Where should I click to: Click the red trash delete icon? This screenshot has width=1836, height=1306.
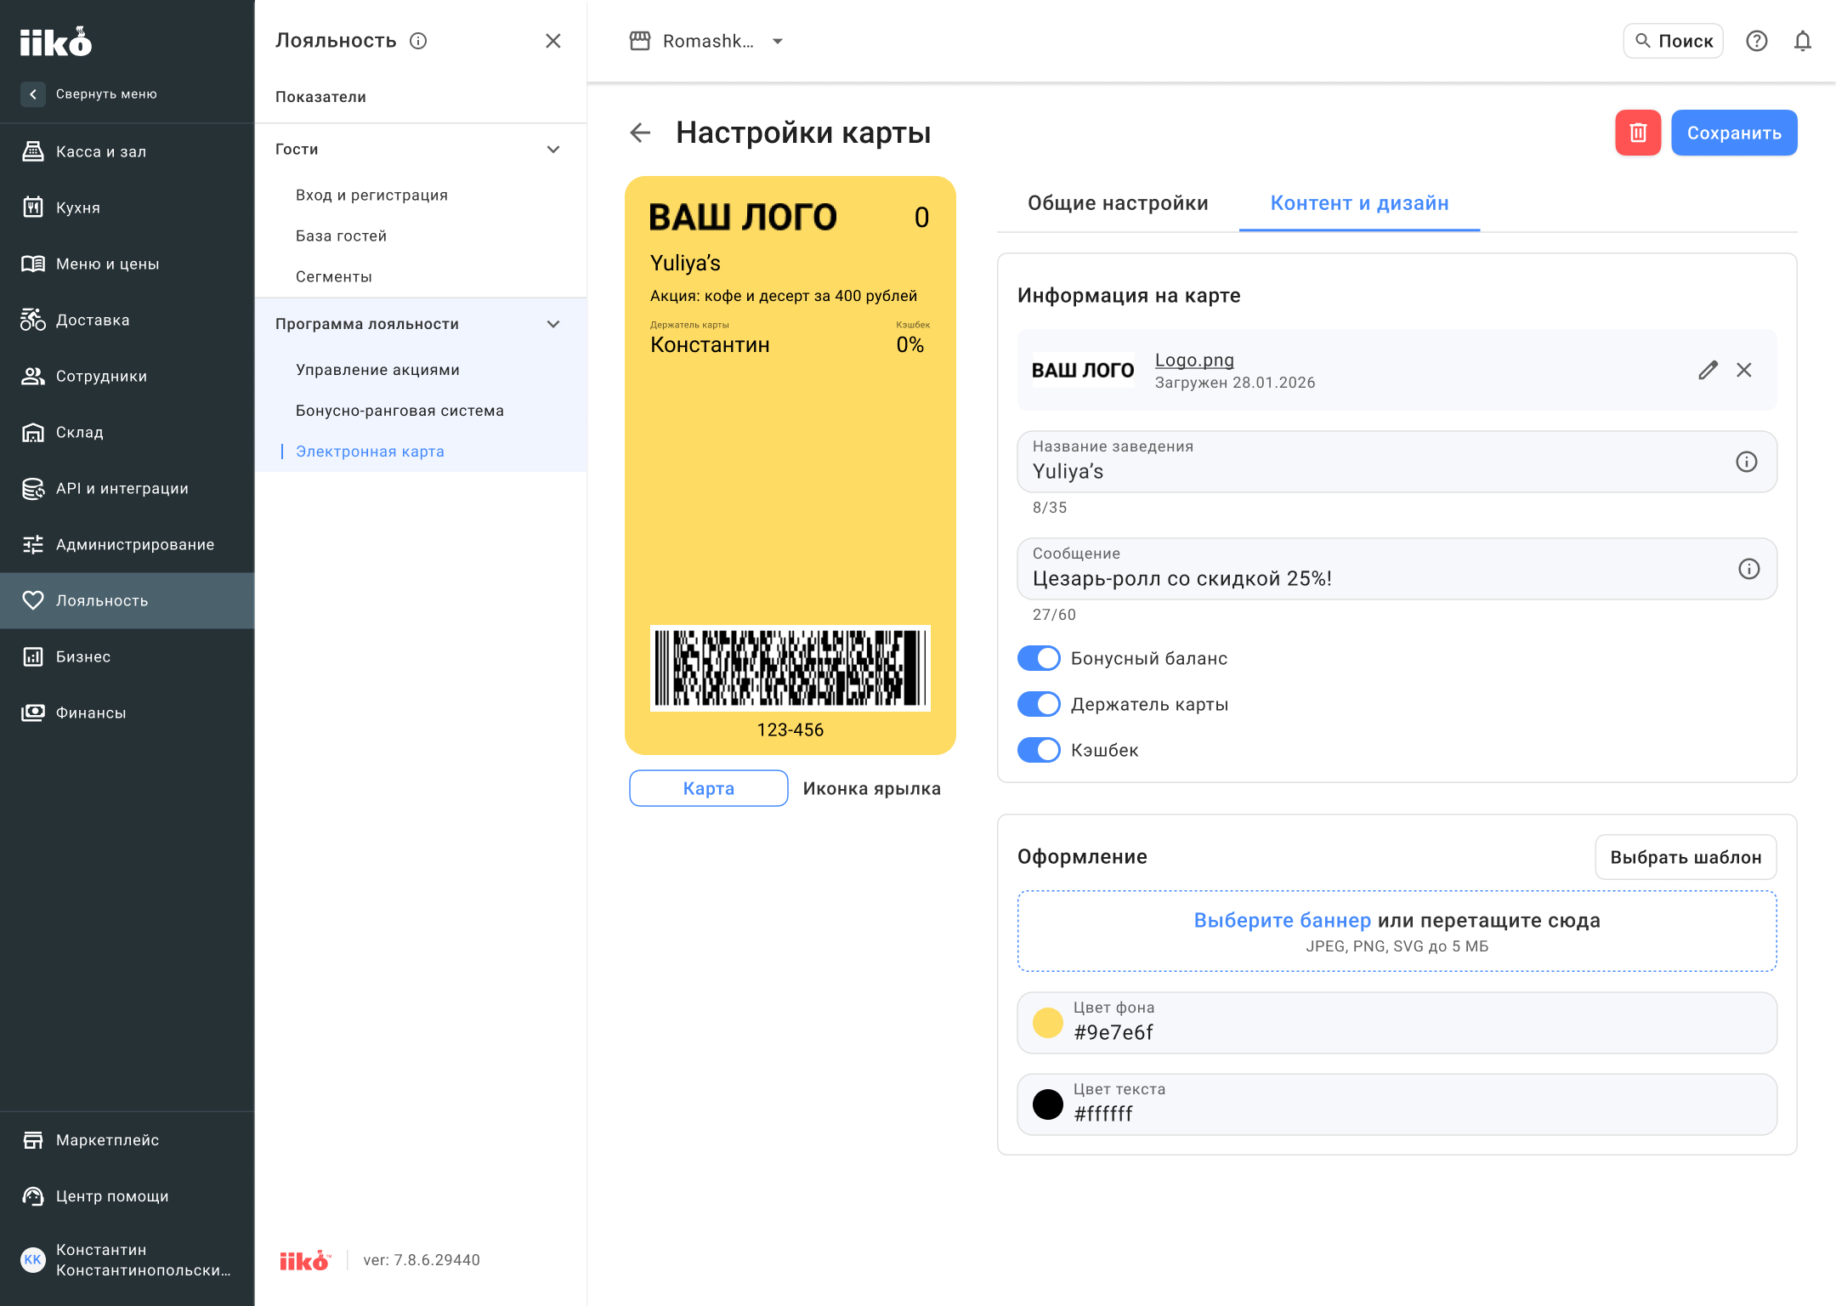coord(1637,133)
